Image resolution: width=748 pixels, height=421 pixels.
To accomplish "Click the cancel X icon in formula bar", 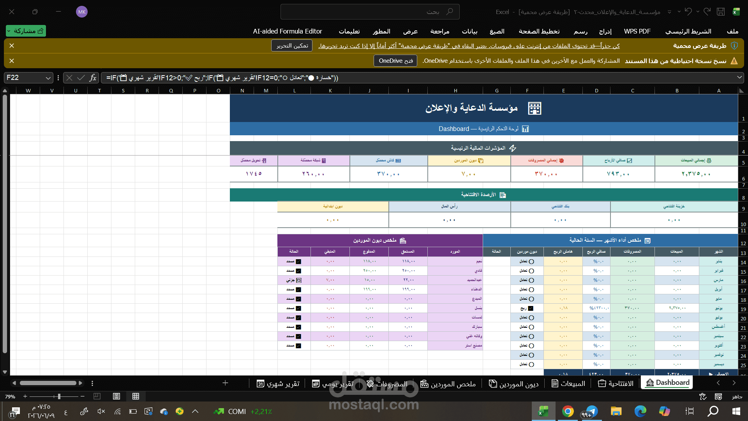I will pyautogui.click(x=69, y=78).
